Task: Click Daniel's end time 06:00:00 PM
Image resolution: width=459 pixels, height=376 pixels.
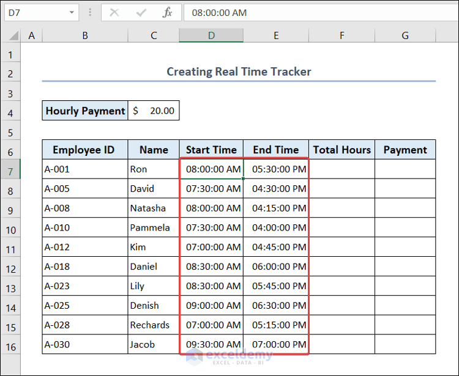Action: pyautogui.click(x=276, y=267)
